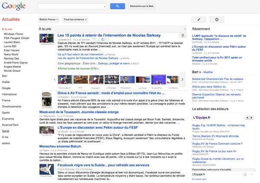The image size is (260, 183).
Task: Collapse the À la une section arrow
Action: [x=185, y=29]
